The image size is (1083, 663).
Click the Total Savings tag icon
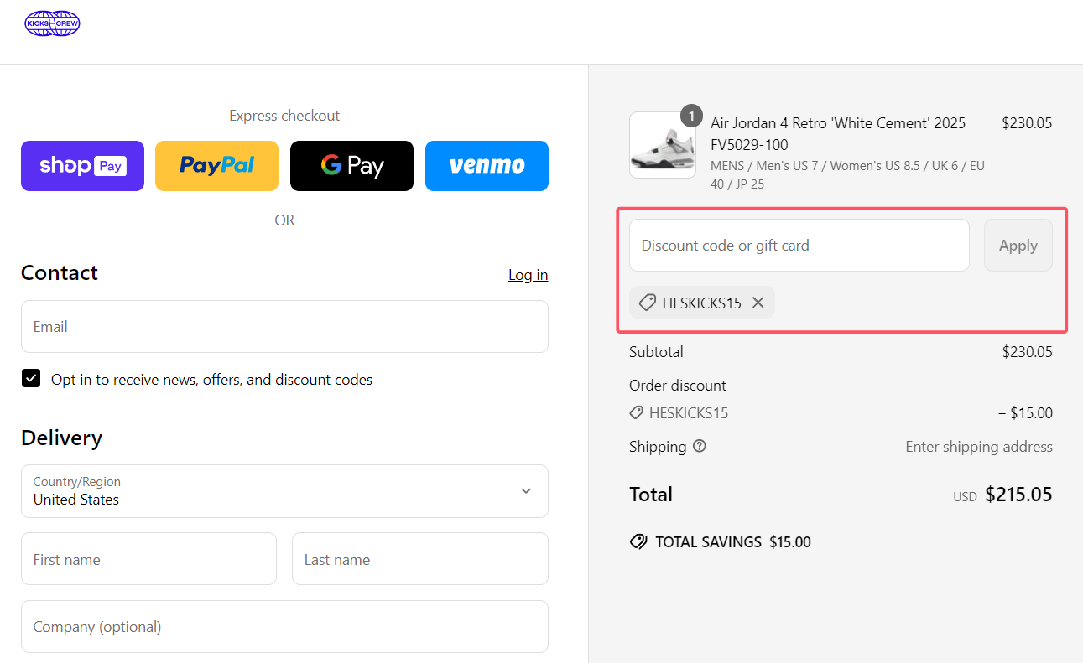point(638,542)
